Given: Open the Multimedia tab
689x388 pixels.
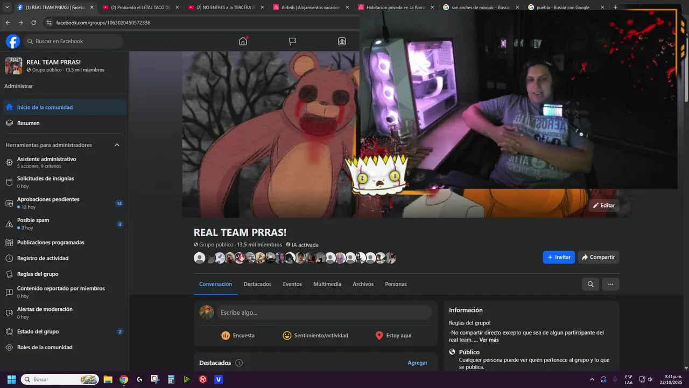Looking at the screenshot, I should 327,284.
